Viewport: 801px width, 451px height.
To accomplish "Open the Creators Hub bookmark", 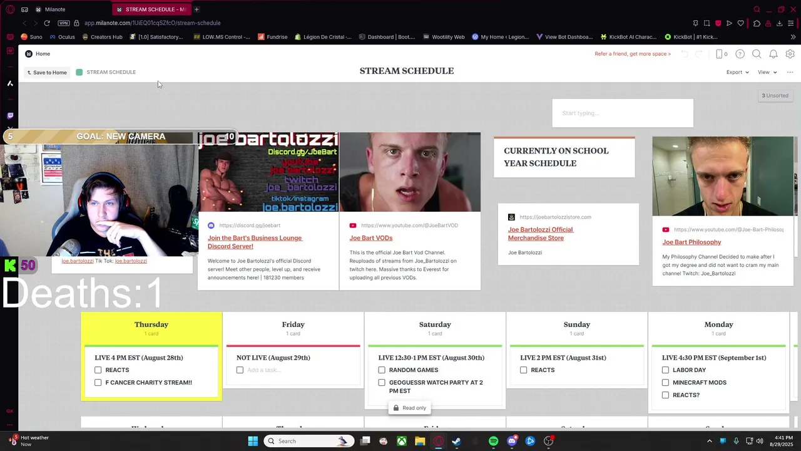I will tap(101, 37).
